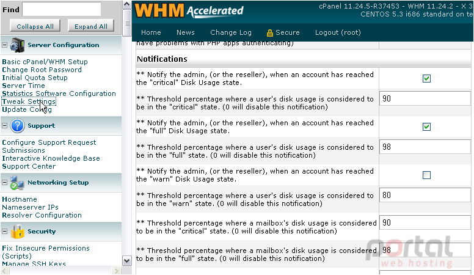Open Nameserver IPs link

coord(30,207)
